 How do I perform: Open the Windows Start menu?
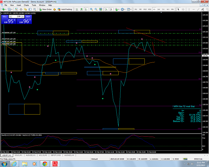tap(4, 164)
